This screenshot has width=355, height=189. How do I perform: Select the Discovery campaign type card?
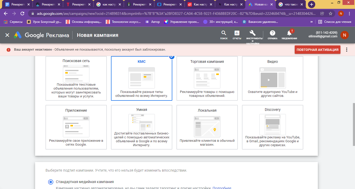click(273, 127)
